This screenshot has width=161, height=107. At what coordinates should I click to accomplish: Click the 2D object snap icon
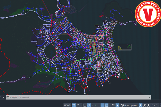106,105
